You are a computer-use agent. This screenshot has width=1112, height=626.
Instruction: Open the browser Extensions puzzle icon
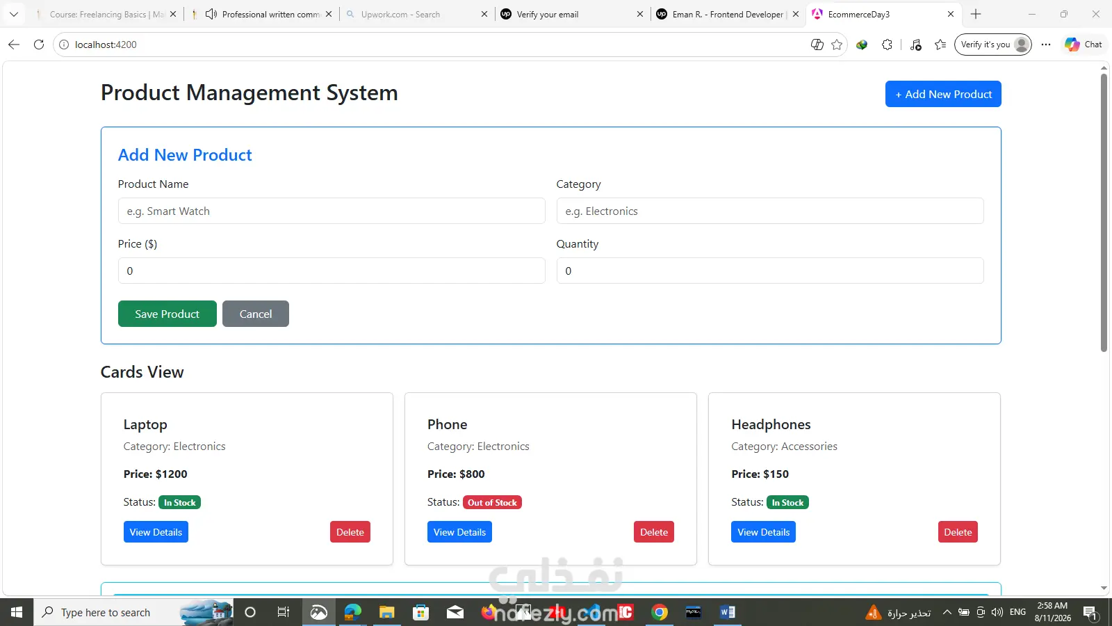(887, 45)
